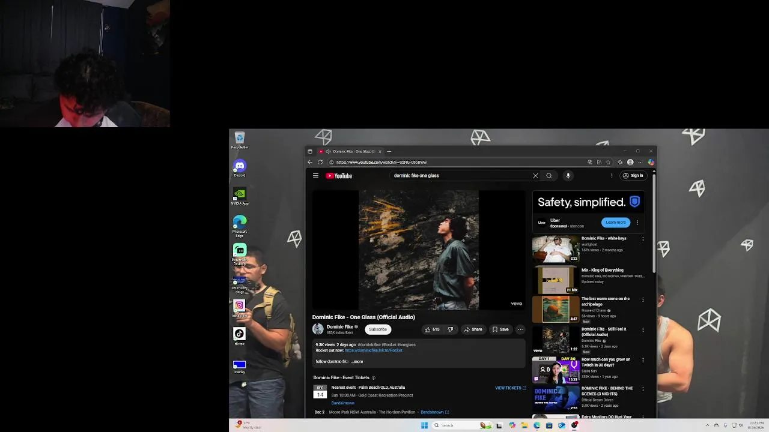Close the Dominic Fike tab
The width and height of the screenshot is (769, 432).
tap(380, 151)
